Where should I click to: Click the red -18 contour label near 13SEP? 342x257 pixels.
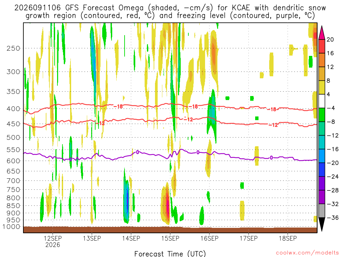point(119,106)
